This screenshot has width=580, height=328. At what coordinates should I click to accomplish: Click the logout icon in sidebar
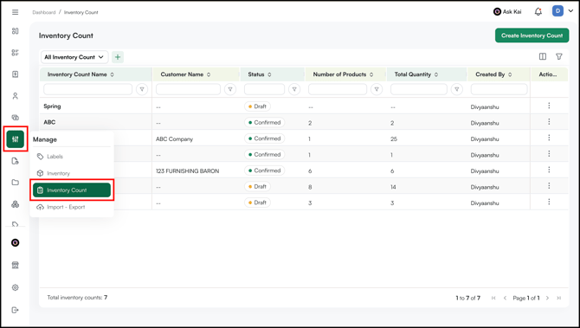(16, 310)
